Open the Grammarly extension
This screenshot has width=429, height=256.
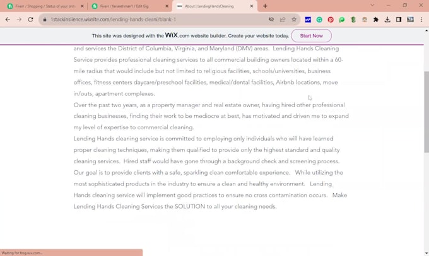point(319,20)
